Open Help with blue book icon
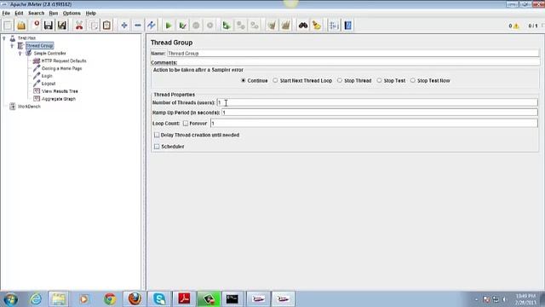This screenshot has height=307, width=545. coord(348,26)
